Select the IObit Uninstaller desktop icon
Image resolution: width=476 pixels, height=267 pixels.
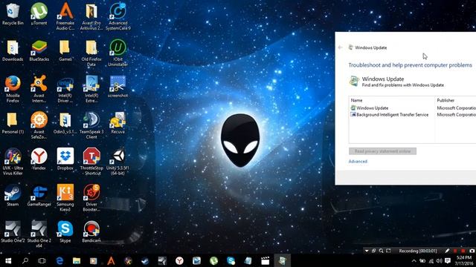click(x=118, y=53)
